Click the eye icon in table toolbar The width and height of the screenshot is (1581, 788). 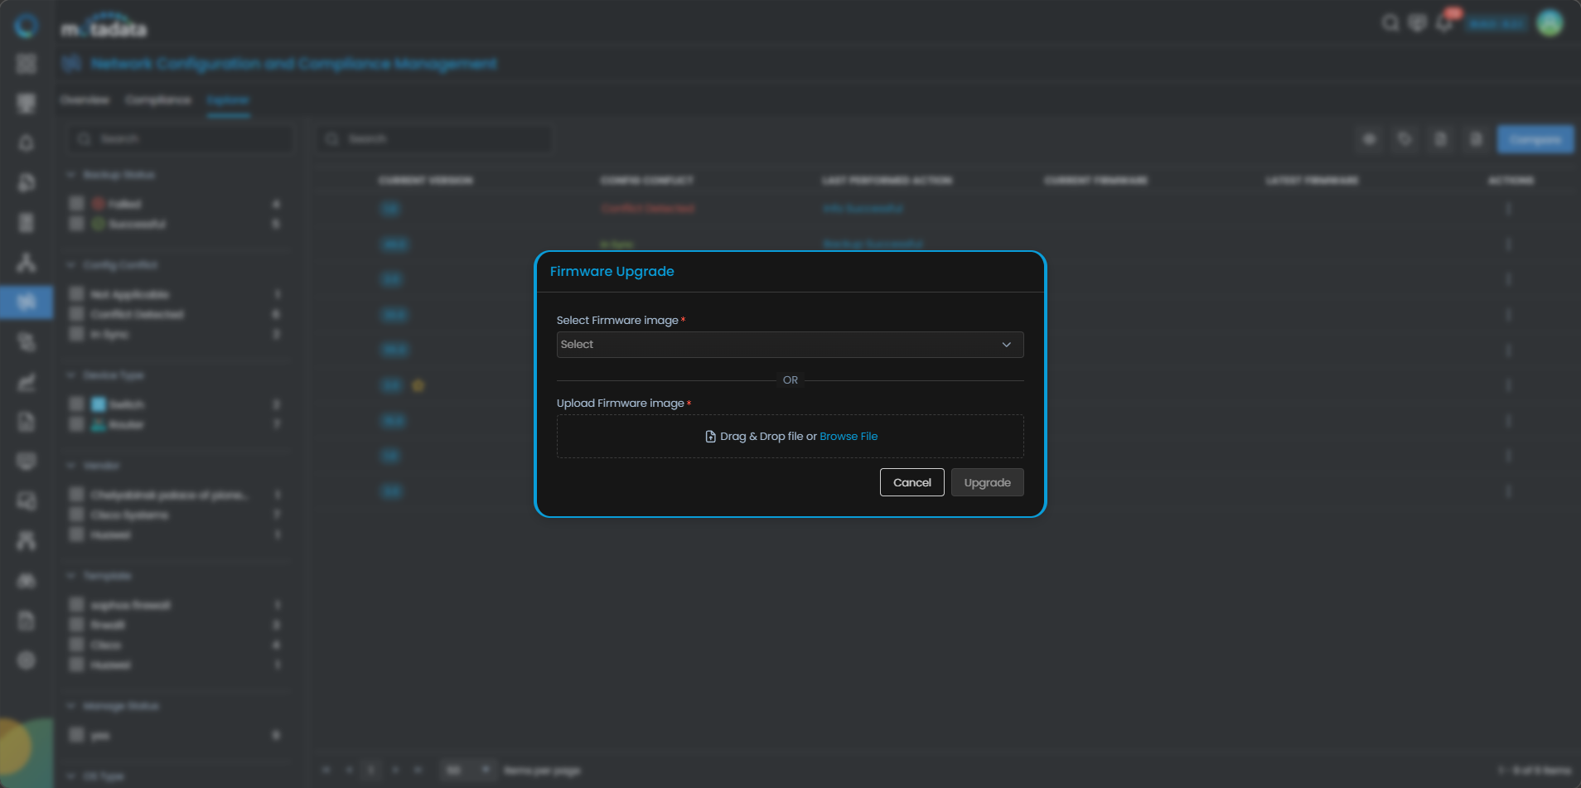pos(1370,139)
